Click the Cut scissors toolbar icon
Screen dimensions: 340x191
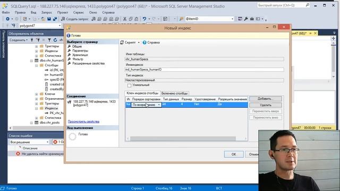point(125,19)
